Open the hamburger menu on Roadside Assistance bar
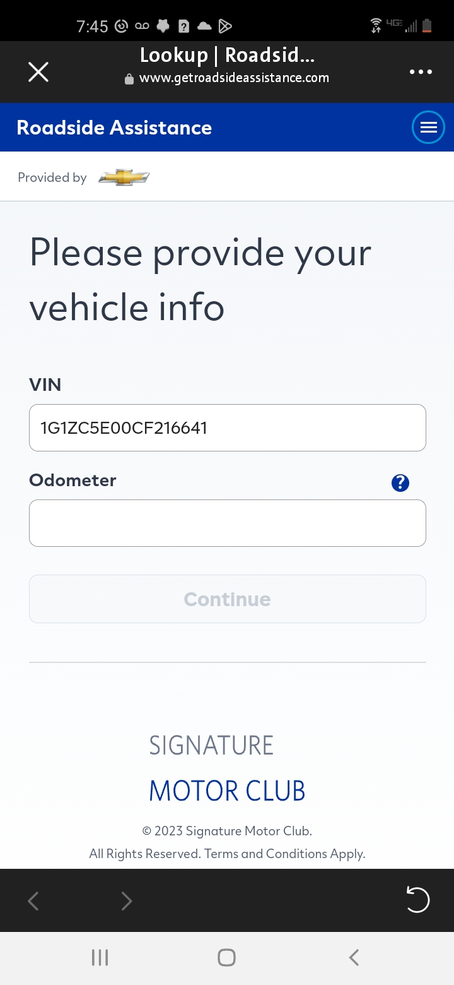The image size is (454, 985). coord(428,127)
